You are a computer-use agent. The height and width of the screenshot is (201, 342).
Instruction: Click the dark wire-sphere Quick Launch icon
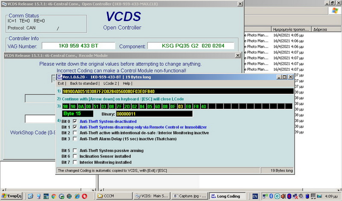(x=69, y=196)
